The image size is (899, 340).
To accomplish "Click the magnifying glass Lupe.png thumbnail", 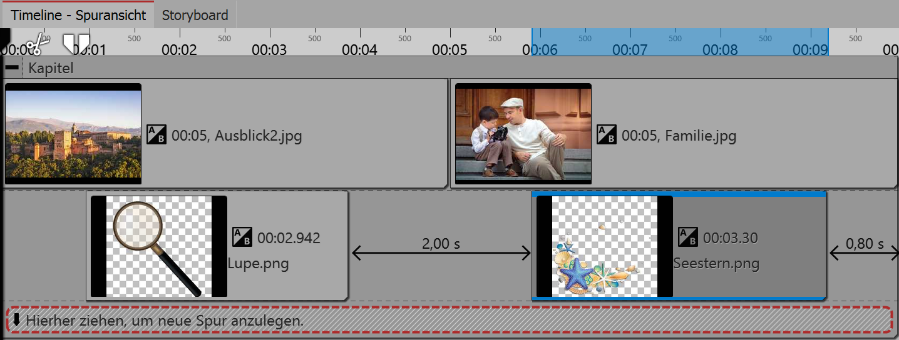I will tap(158, 246).
